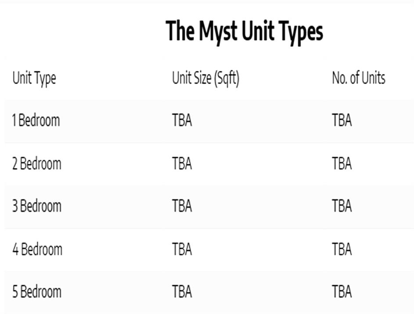This screenshot has width=414, height=314.
Task: Click the 1 Bedroom unit size TBA cell
Action: point(182,120)
